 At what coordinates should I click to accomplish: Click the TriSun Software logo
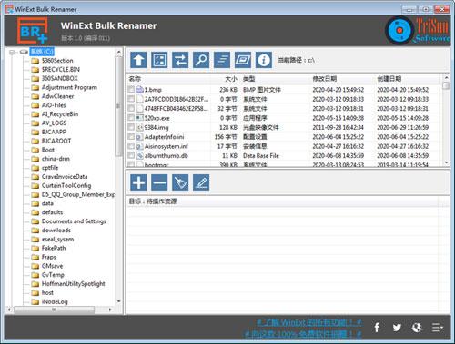417,30
